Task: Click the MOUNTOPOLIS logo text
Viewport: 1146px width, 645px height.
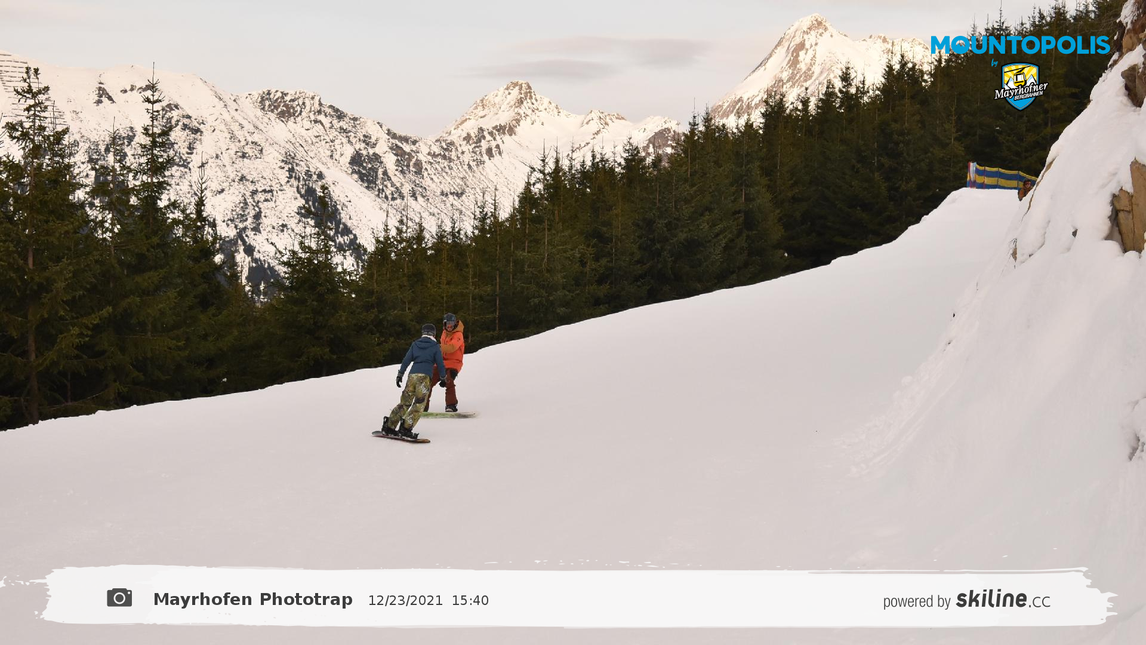Action: point(1020,45)
